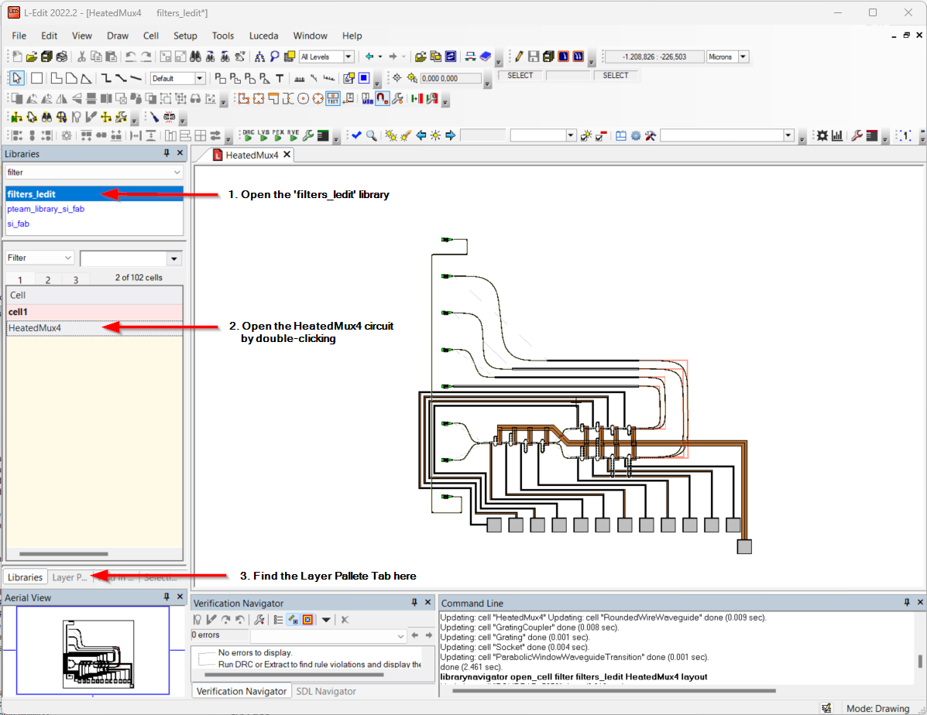Select the pteam_library_si_fab library

(46, 209)
